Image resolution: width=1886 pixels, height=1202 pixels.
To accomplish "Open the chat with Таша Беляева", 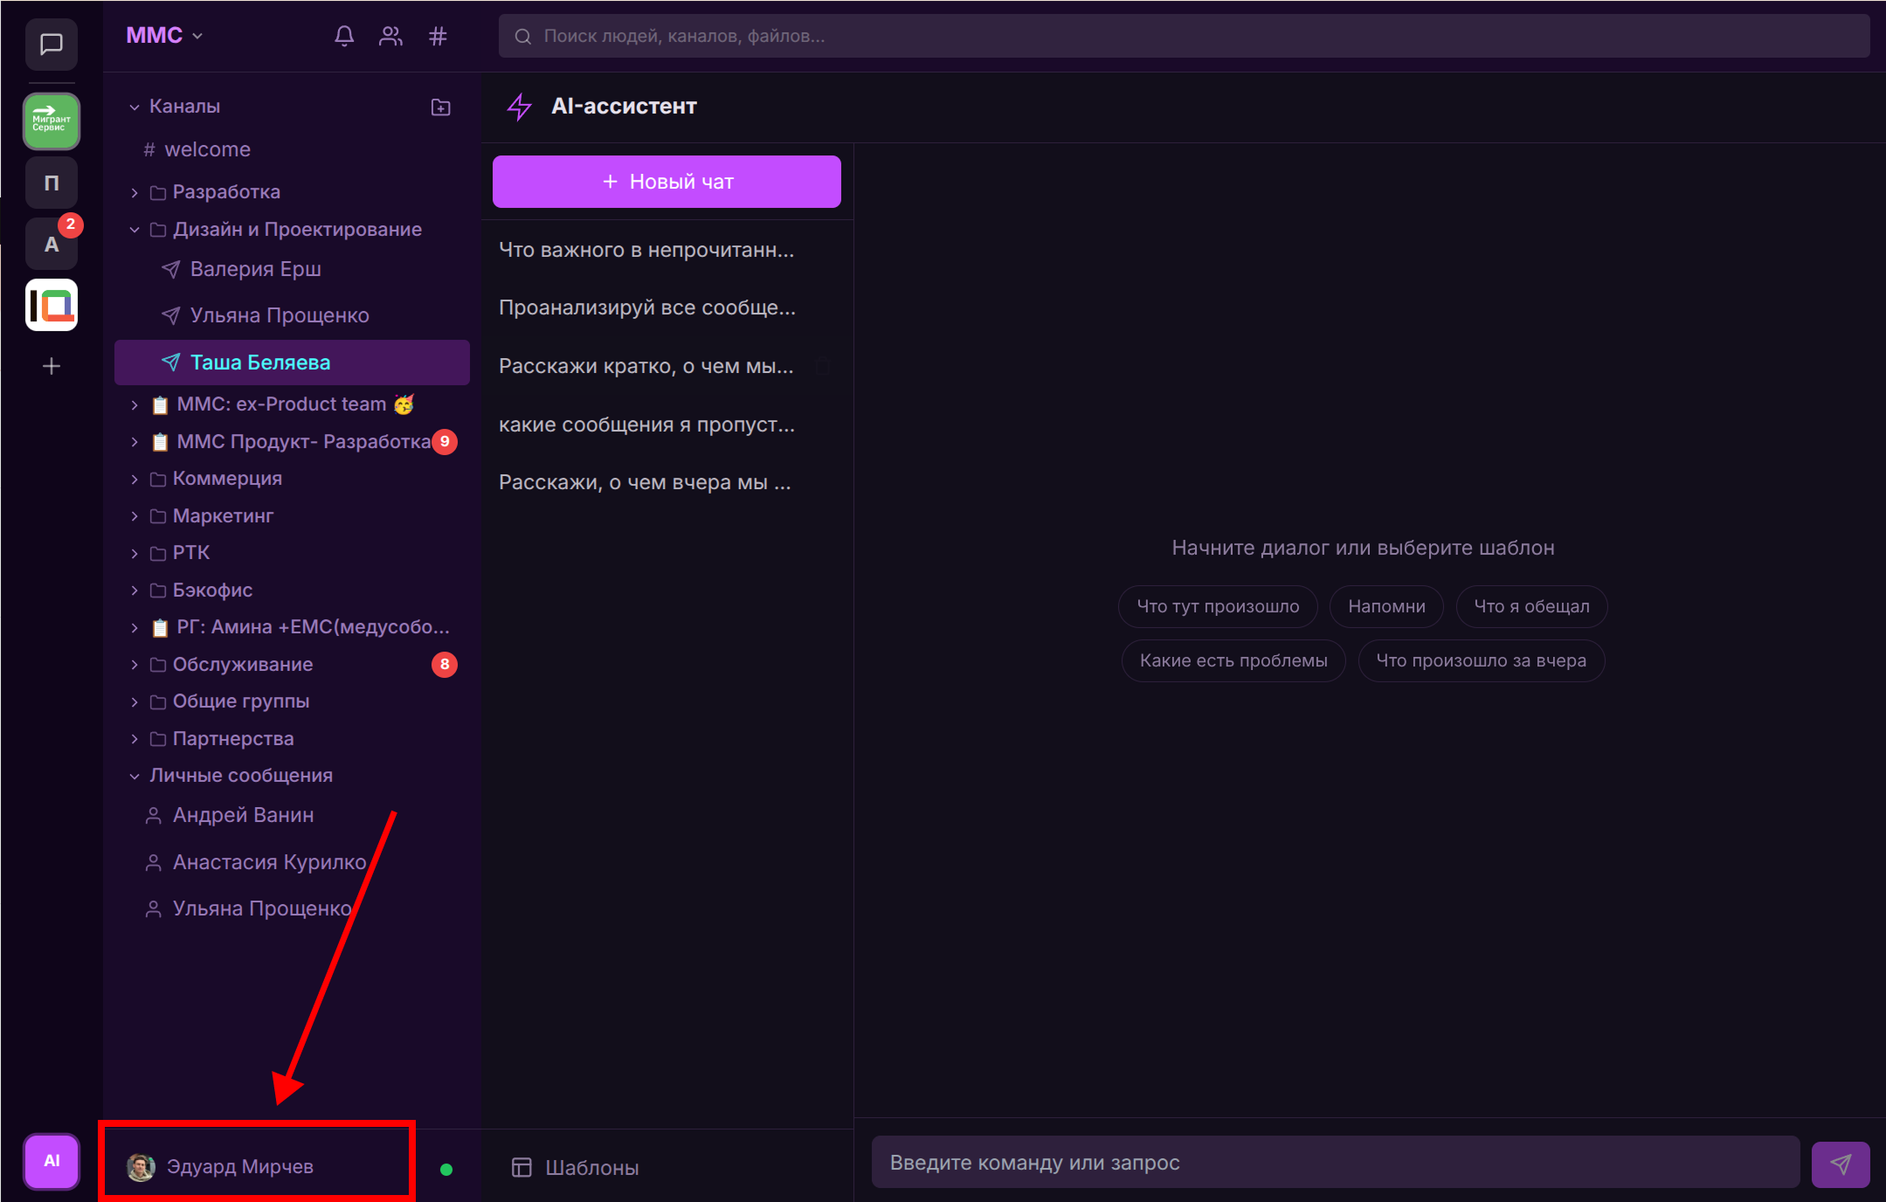I will pos(259,362).
